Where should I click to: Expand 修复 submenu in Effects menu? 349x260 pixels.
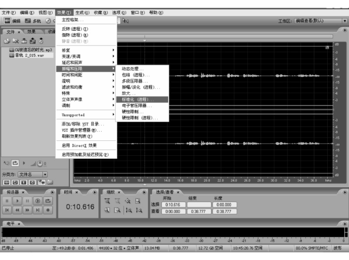86,50
